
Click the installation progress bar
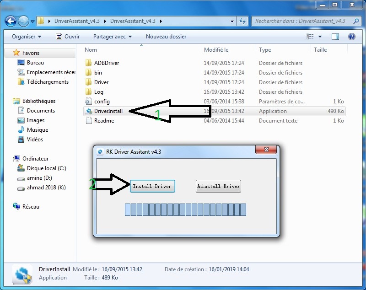185,210
